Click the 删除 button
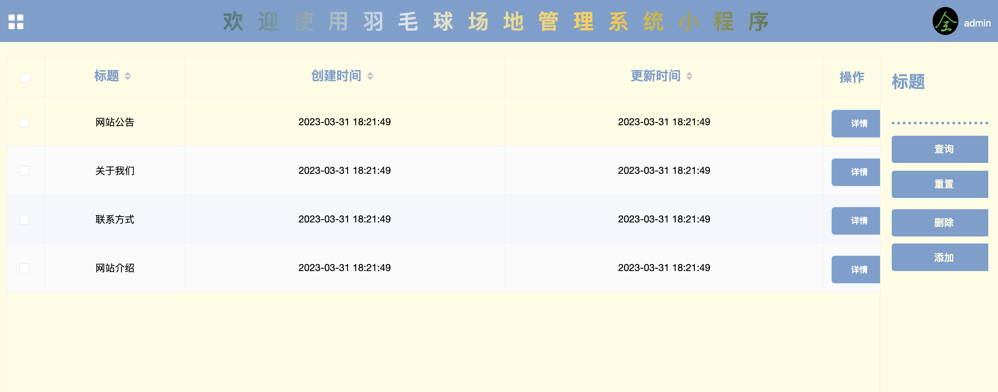This screenshot has width=998, height=392. tap(940, 222)
